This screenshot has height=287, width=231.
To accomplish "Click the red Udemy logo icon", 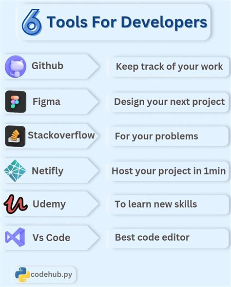I will pyautogui.click(x=16, y=204).
